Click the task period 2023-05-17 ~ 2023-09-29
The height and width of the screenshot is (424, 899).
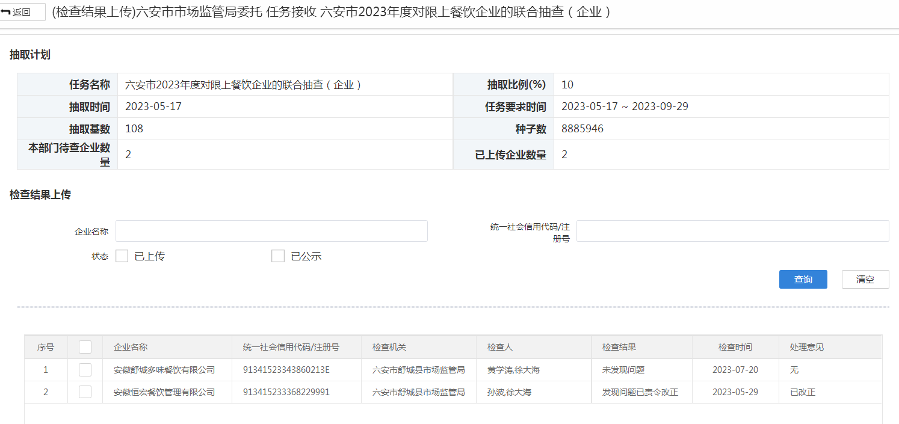[625, 106]
